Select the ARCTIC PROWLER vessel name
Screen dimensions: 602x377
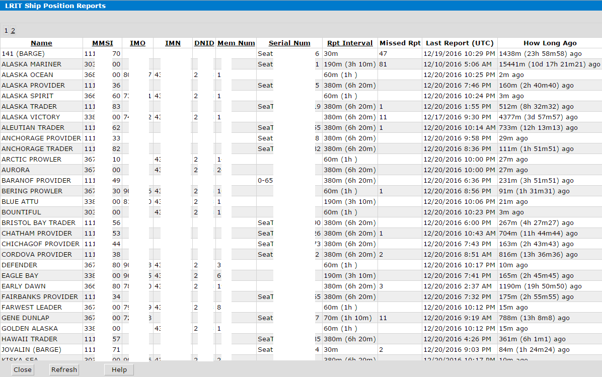32,160
